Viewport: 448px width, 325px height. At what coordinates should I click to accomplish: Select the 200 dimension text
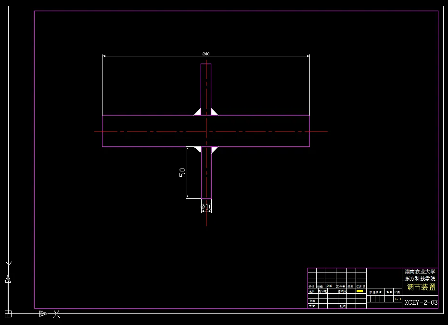(x=206, y=54)
